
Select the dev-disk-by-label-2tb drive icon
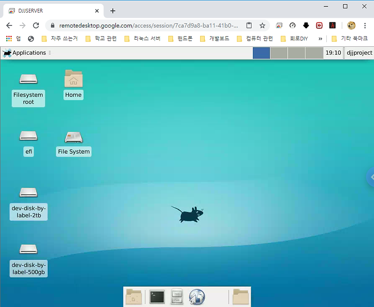(x=29, y=193)
